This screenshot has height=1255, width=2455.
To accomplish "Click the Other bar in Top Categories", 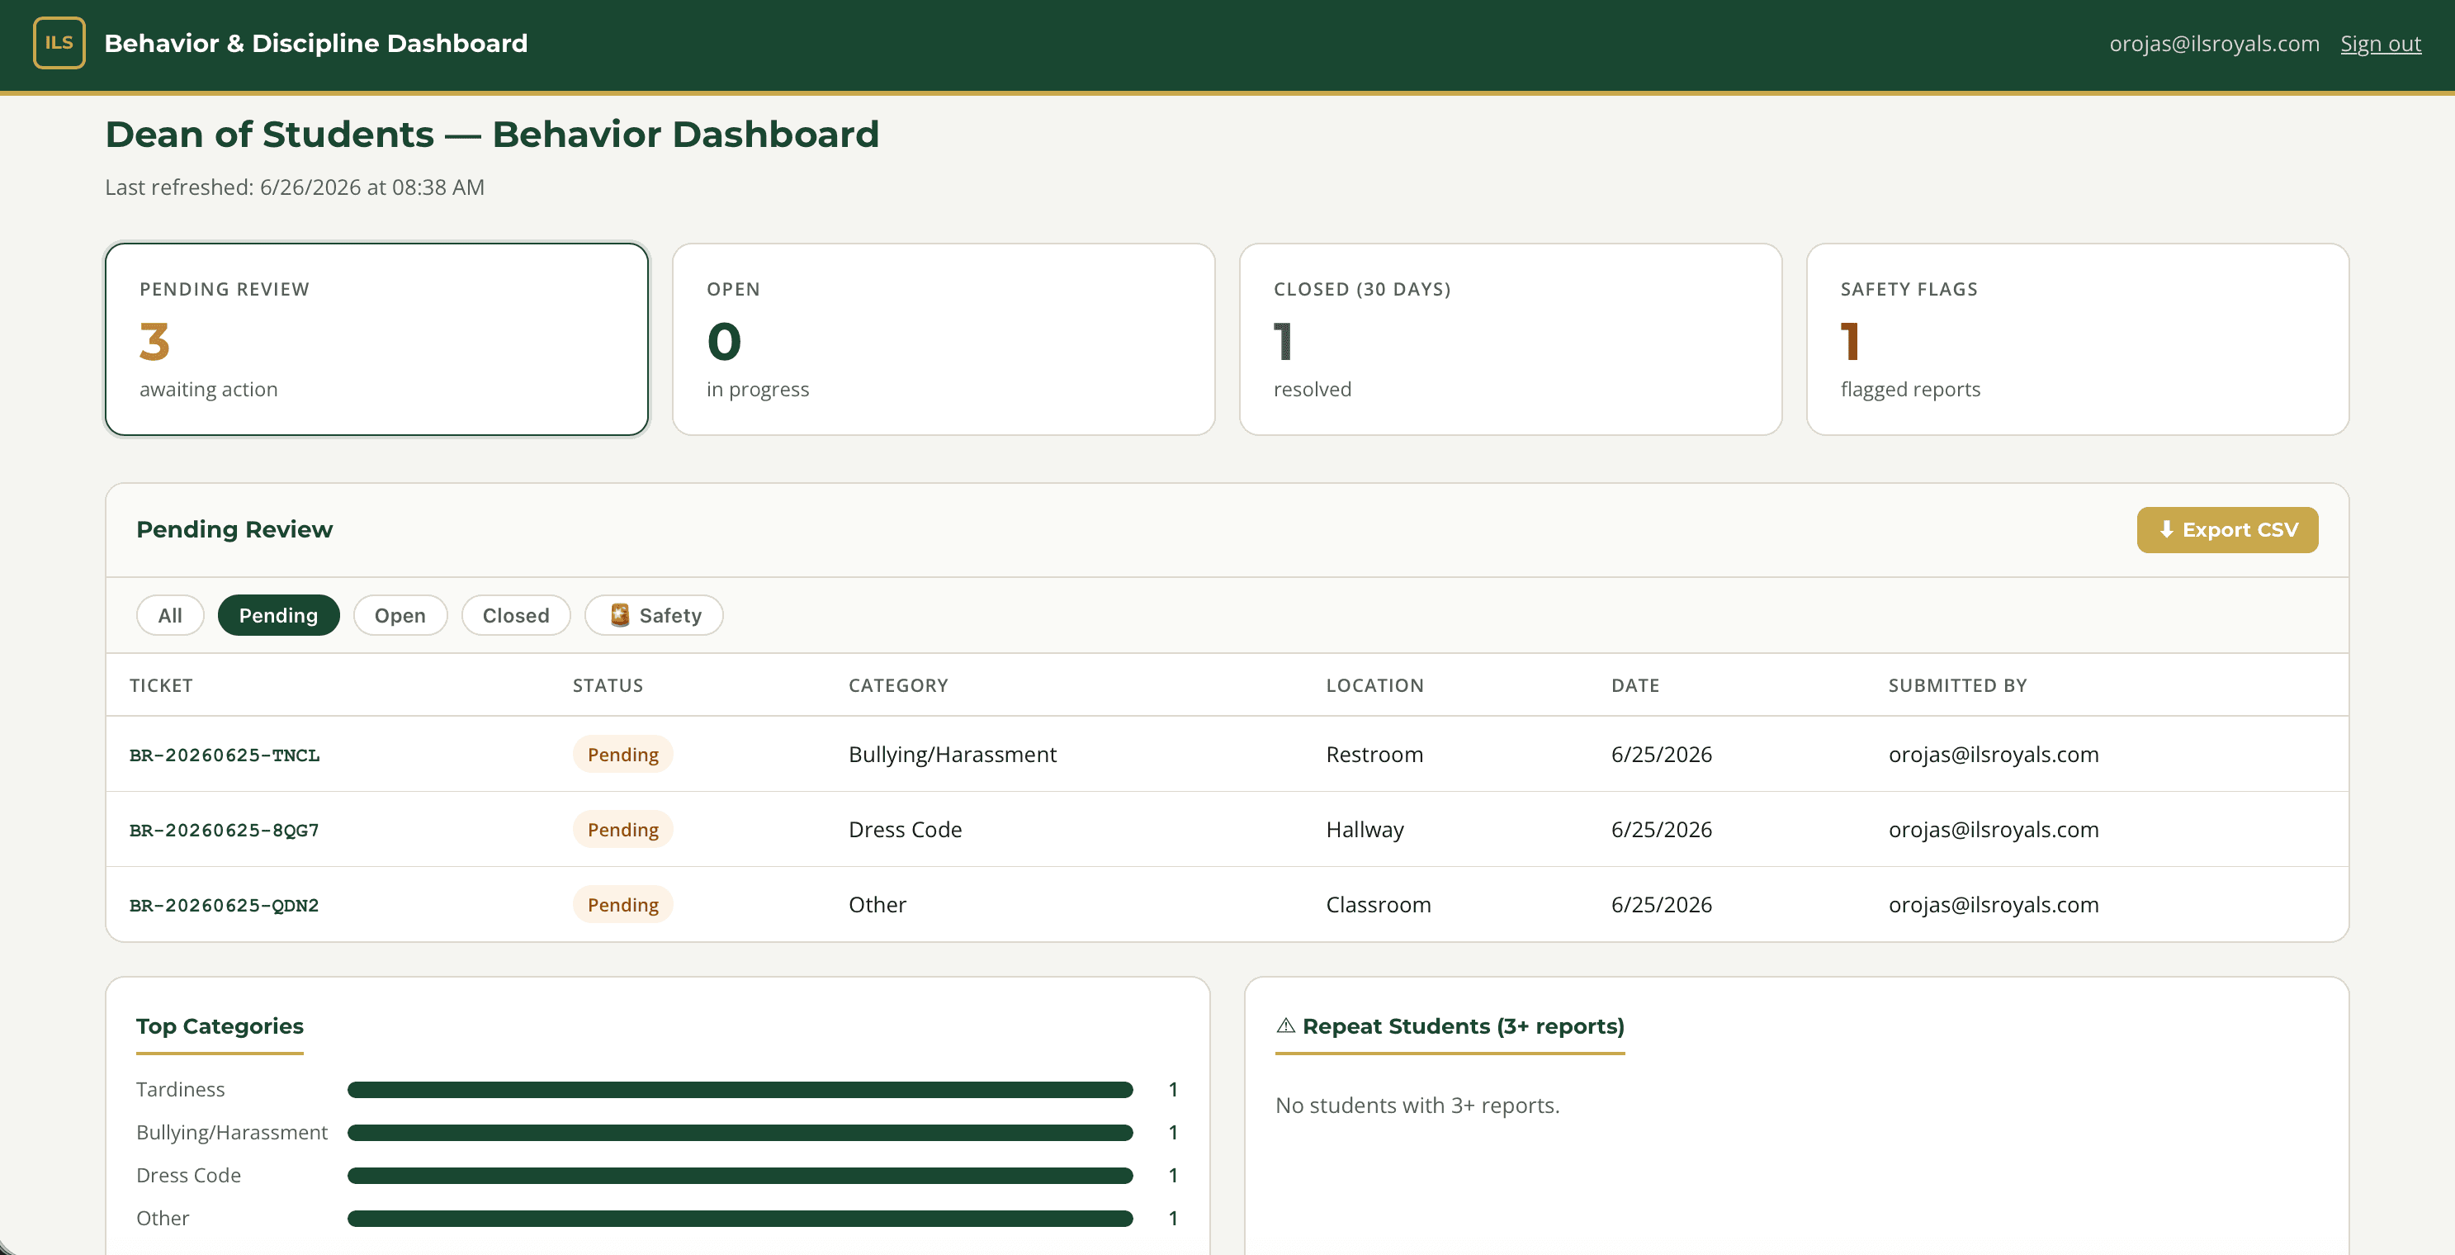I will 740,1219.
